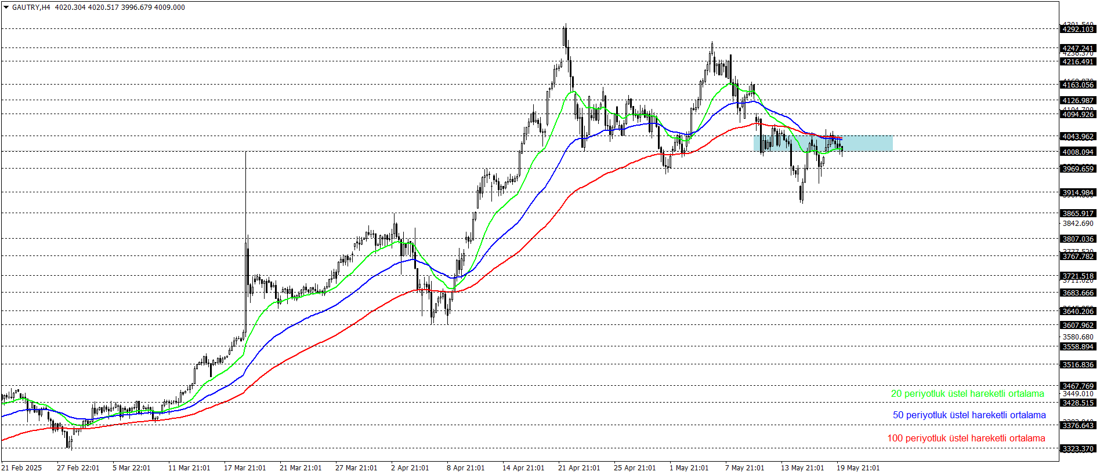This screenshot has width=1100, height=475.
Task: Click the 1 May 21:01 time axis label
Action: 689,468
